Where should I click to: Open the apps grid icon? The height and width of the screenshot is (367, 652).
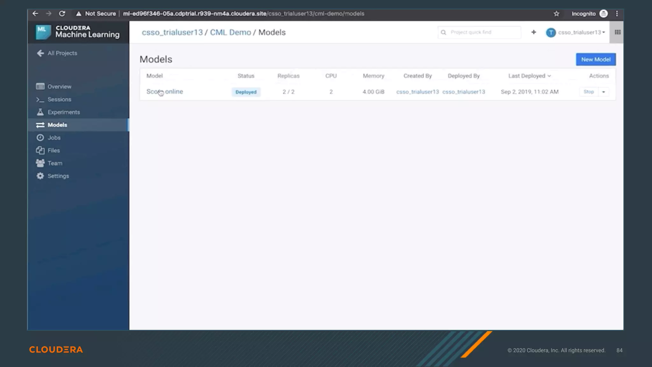(x=617, y=32)
